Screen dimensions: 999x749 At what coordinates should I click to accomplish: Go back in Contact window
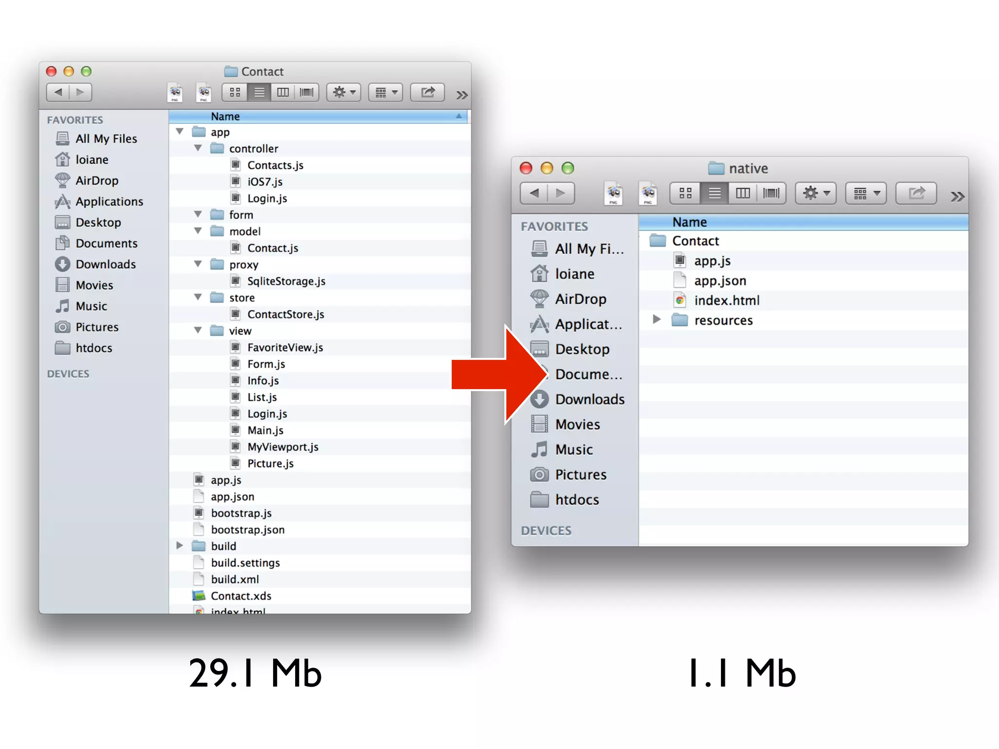pos(58,92)
